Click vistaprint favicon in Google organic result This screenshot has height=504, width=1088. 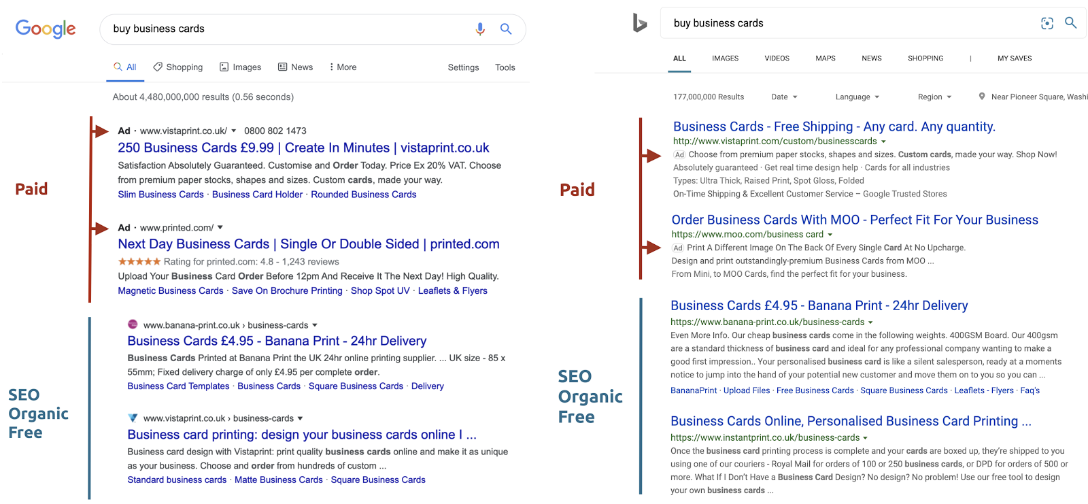pyautogui.click(x=133, y=418)
